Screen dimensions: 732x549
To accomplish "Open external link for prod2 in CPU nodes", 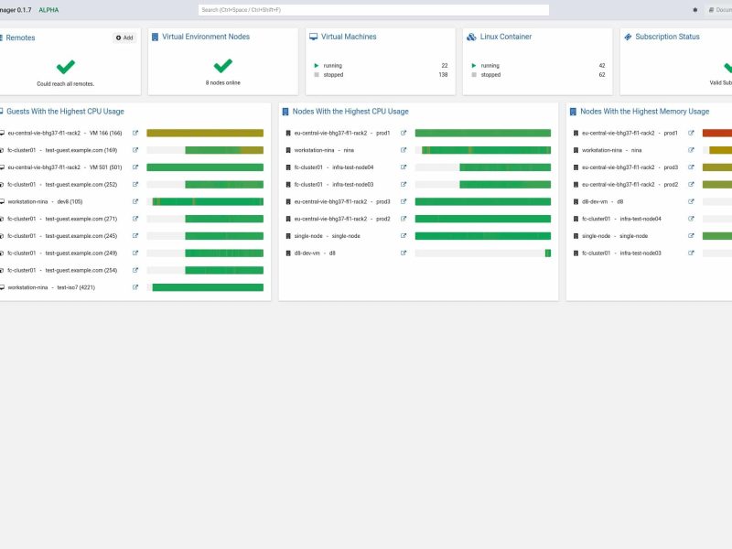I will point(404,219).
